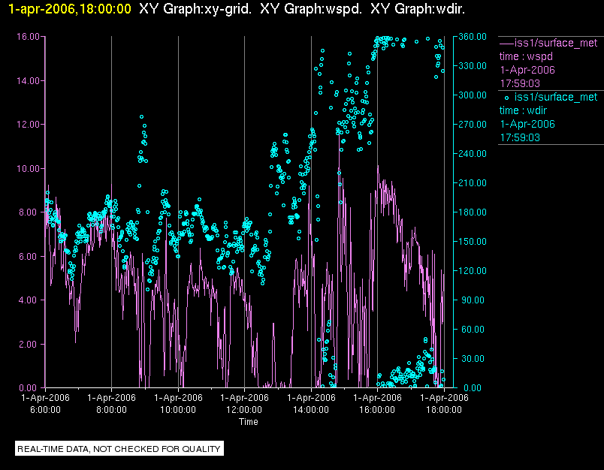Click the time axis label 12:00:00
The height and width of the screenshot is (470, 604).
[x=244, y=410]
